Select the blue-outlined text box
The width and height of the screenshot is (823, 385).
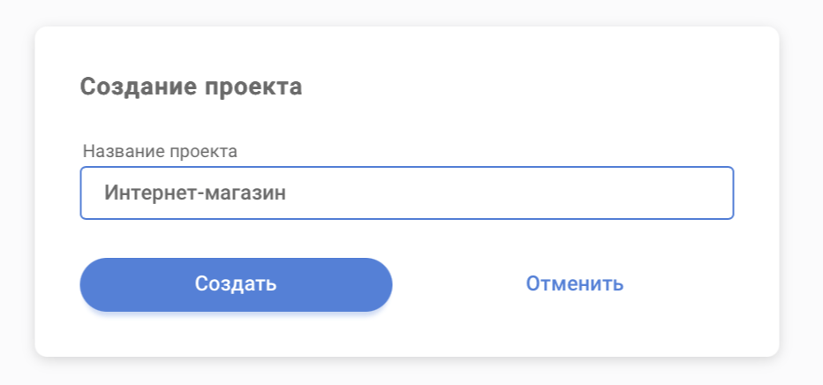406,193
